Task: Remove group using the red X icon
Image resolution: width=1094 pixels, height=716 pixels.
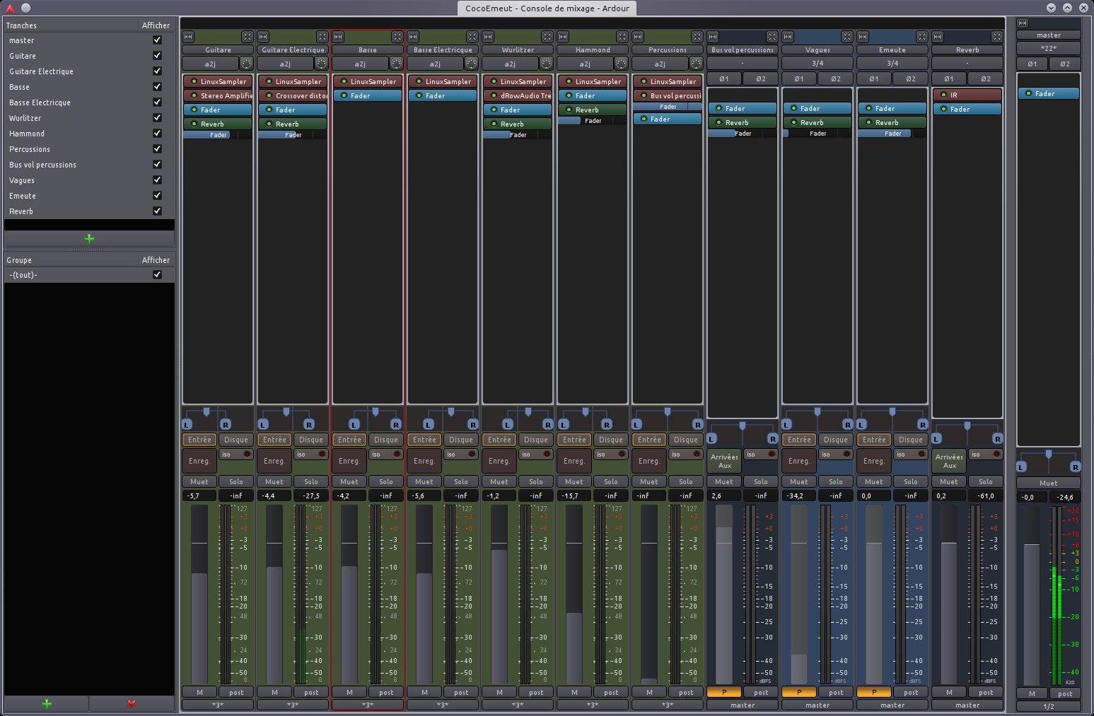Action: (x=131, y=704)
